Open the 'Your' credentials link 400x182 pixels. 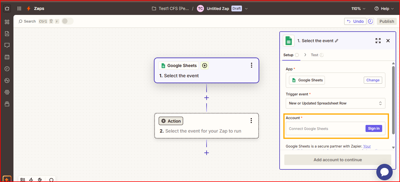tap(367, 146)
